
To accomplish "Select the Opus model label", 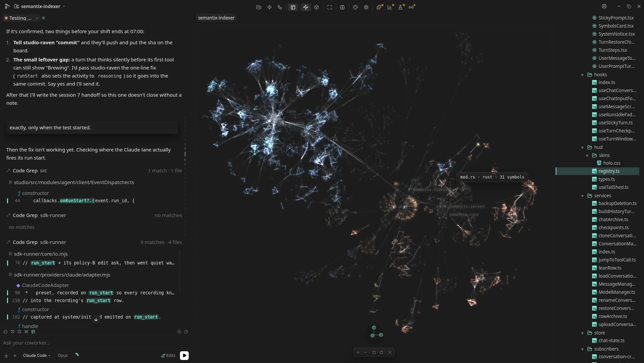I will pos(63,356).
